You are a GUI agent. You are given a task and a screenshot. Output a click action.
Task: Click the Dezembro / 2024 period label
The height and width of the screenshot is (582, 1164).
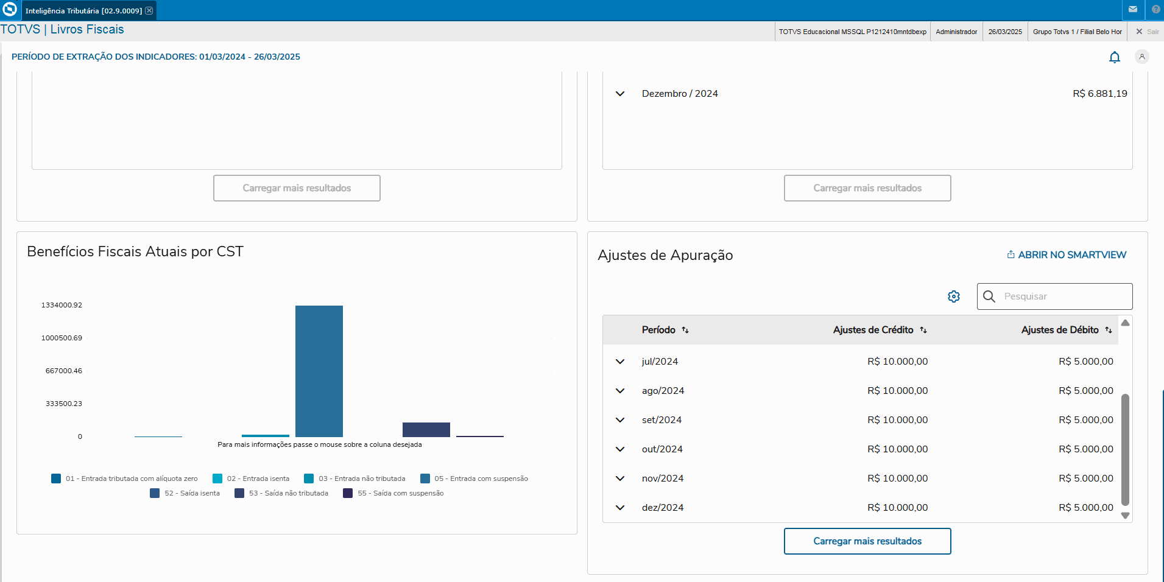tap(680, 94)
